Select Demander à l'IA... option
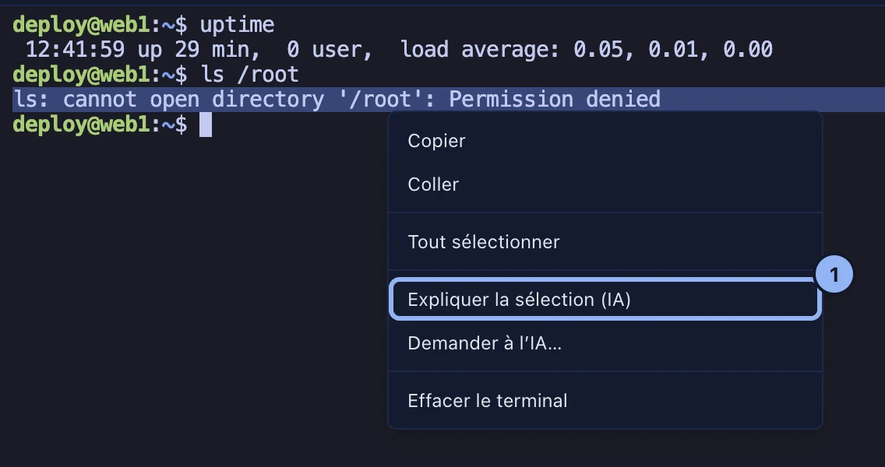 click(605, 343)
